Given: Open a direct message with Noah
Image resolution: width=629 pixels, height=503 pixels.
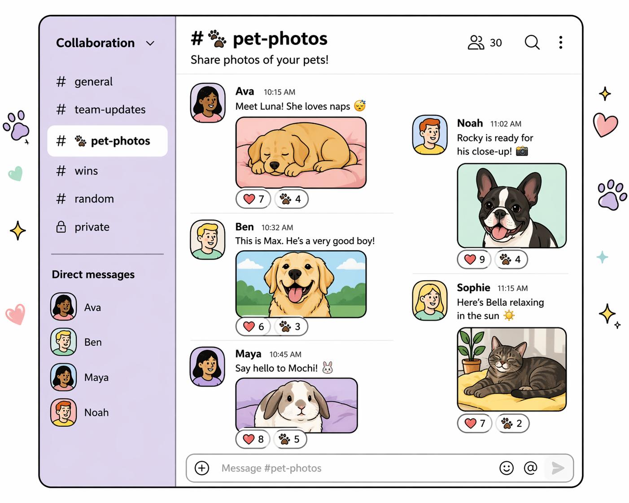Looking at the screenshot, I should [x=96, y=412].
